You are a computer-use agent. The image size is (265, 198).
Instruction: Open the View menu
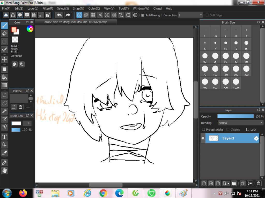(x=109, y=9)
